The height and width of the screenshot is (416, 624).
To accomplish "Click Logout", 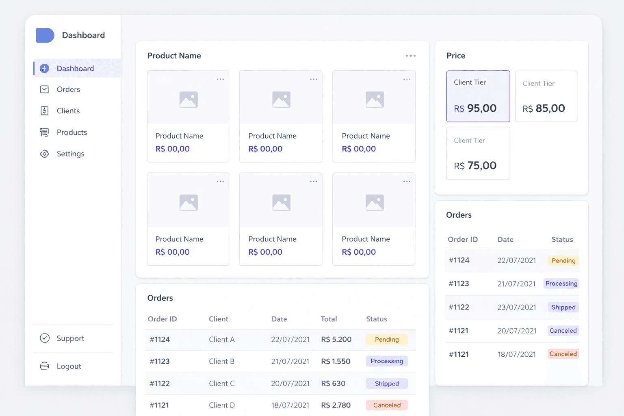I will click(69, 366).
